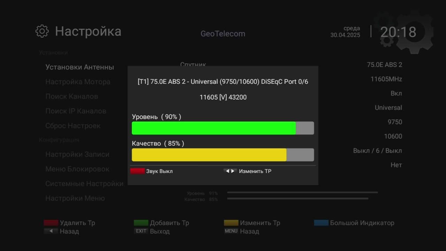446x251 pixels.
Task: Click the left-arrow Назад key icon
Action: (x=51, y=231)
